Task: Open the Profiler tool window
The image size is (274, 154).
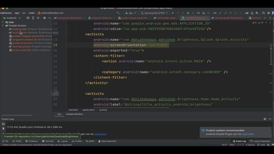Action: (77, 141)
